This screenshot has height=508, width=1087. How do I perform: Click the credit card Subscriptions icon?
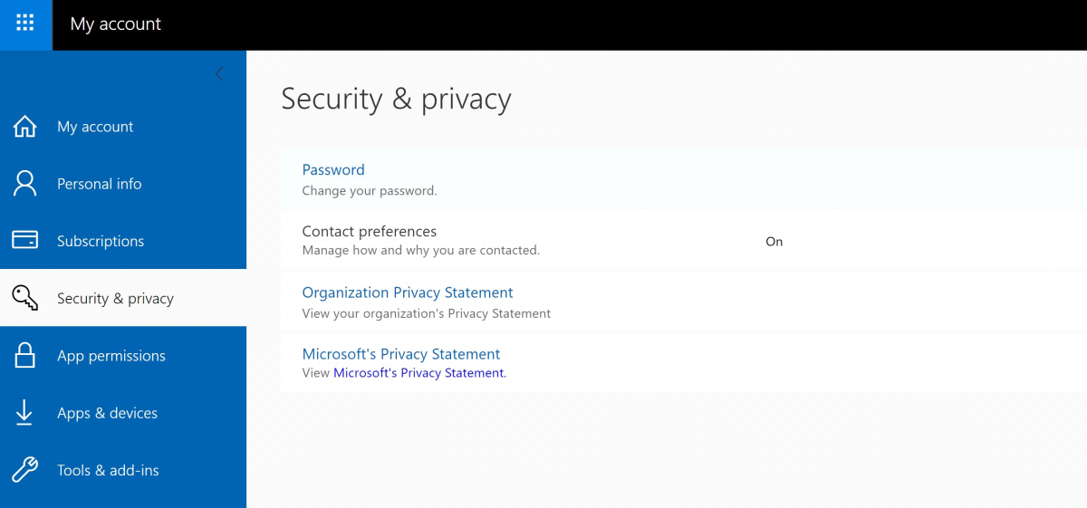pyautogui.click(x=24, y=241)
